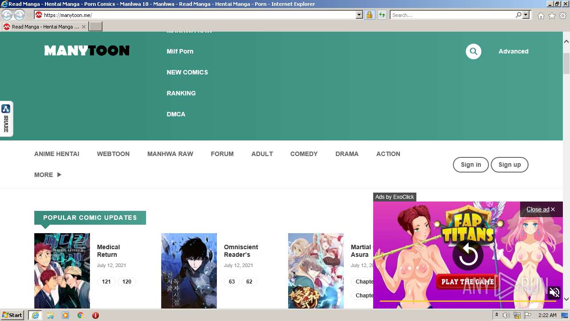Select the ADULT category
This screenshot has height=321, width=570.
click(262, 154)
